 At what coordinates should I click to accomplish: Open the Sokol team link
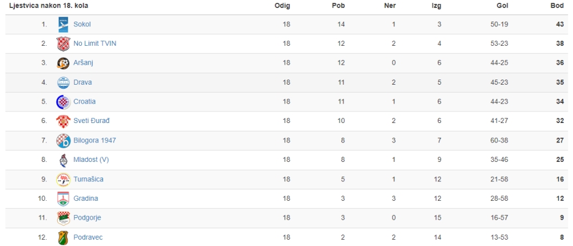point(82,25)
